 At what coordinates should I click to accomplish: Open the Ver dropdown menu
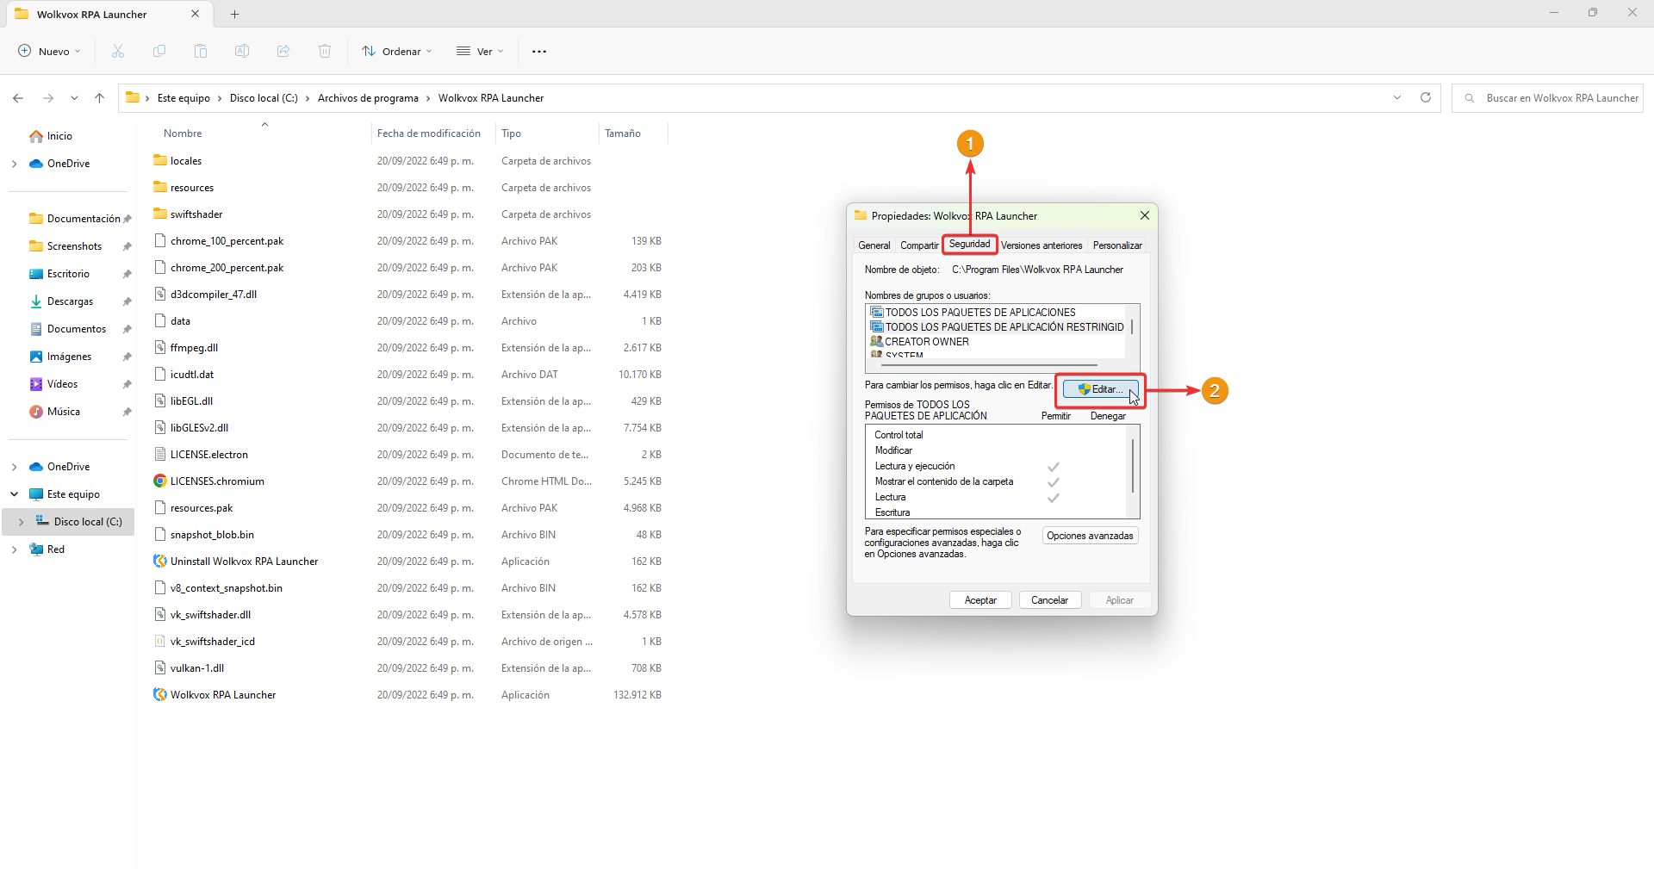tap(480, 51)
